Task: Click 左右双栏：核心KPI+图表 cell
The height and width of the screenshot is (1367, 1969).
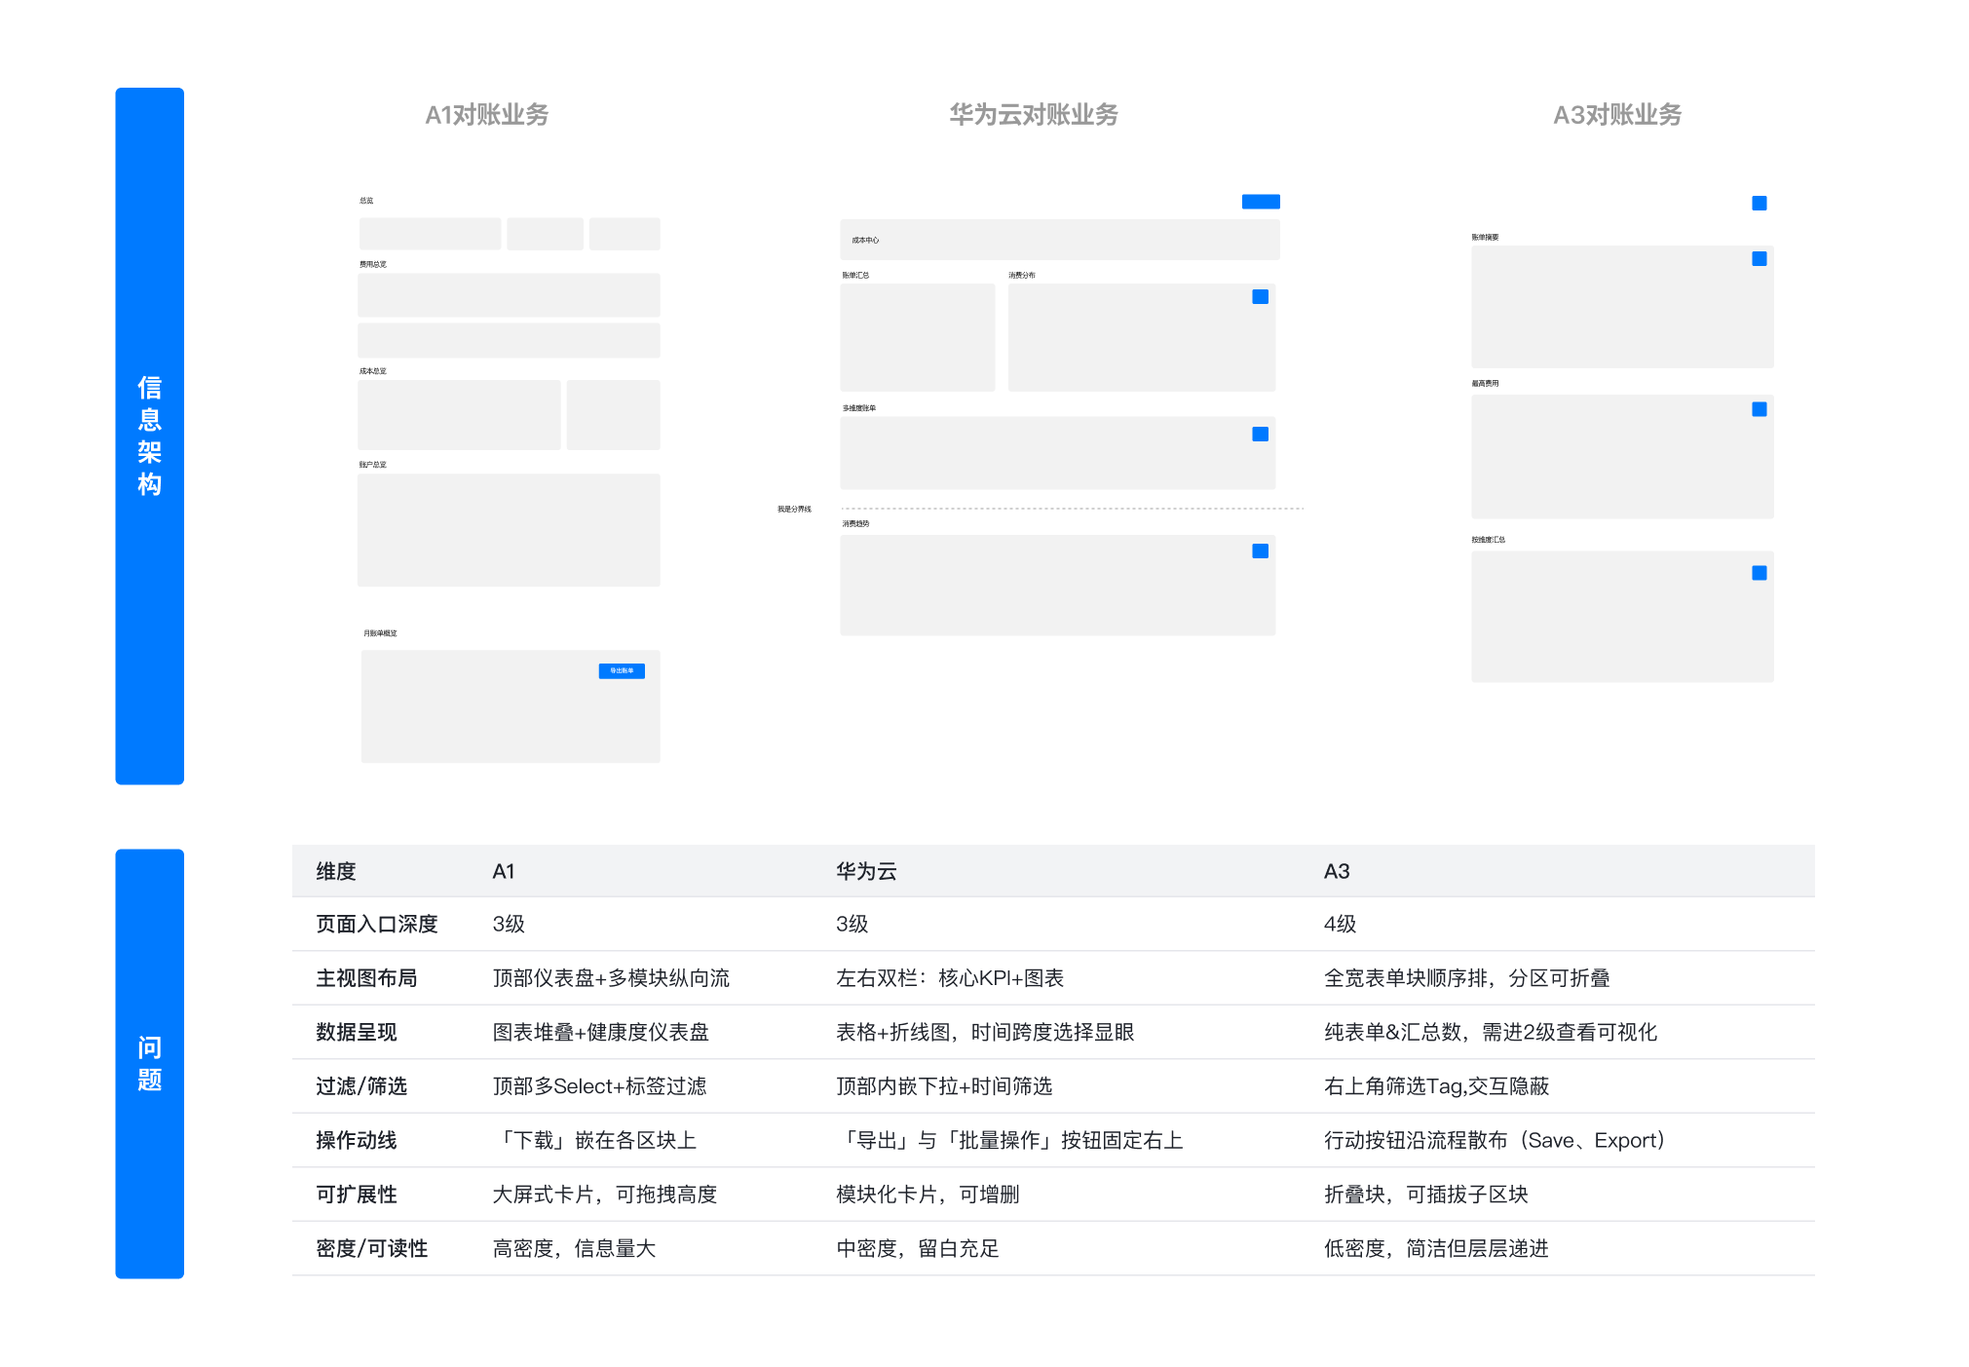Action: (950, 977)
